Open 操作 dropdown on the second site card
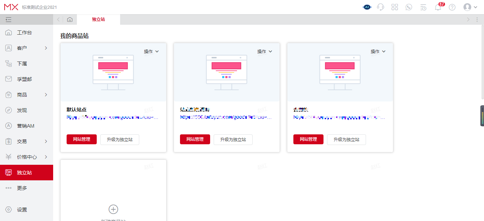 (x=265, y=51)
